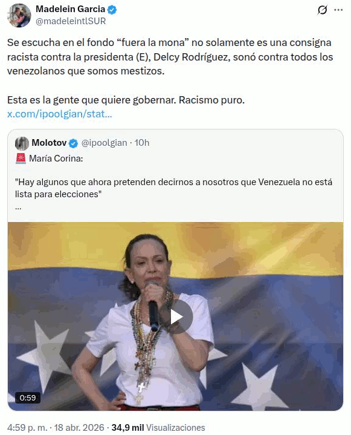Click the 4:59 p. m. post timestamp
The image size is (351, 435).
click(x=27, y=428)
